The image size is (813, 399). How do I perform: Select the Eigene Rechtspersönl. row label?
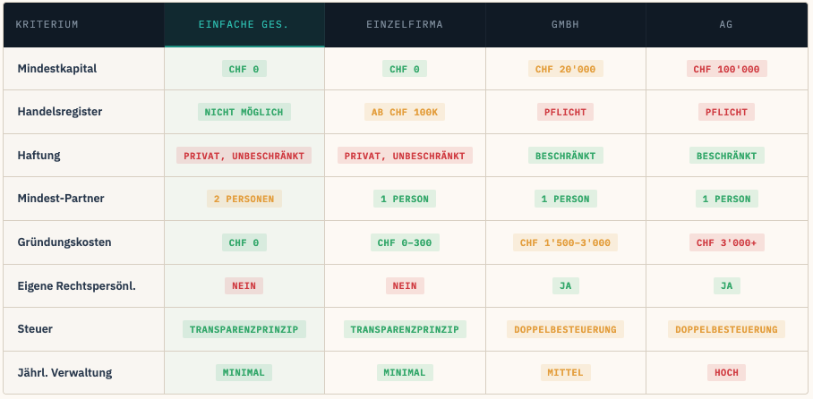[76, 286]
